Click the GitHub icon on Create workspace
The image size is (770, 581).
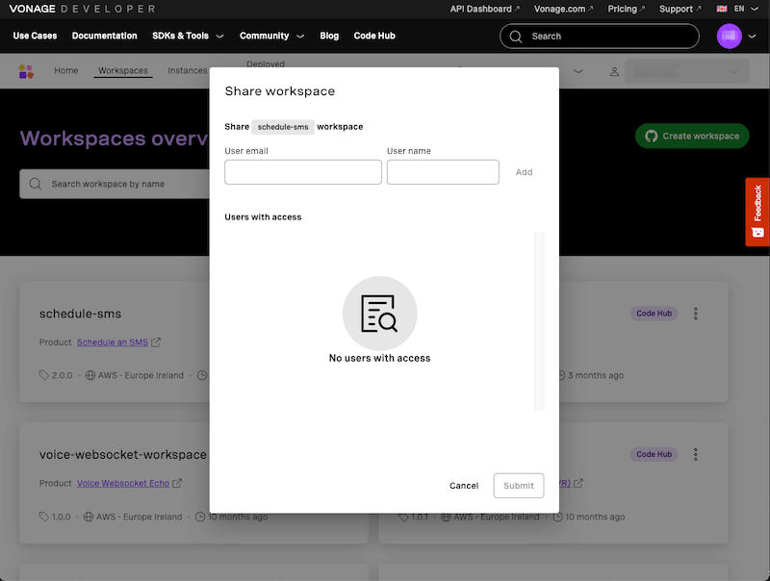tap(654, 136)
